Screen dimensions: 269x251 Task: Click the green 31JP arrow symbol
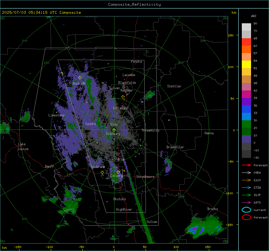pos(246,195)
